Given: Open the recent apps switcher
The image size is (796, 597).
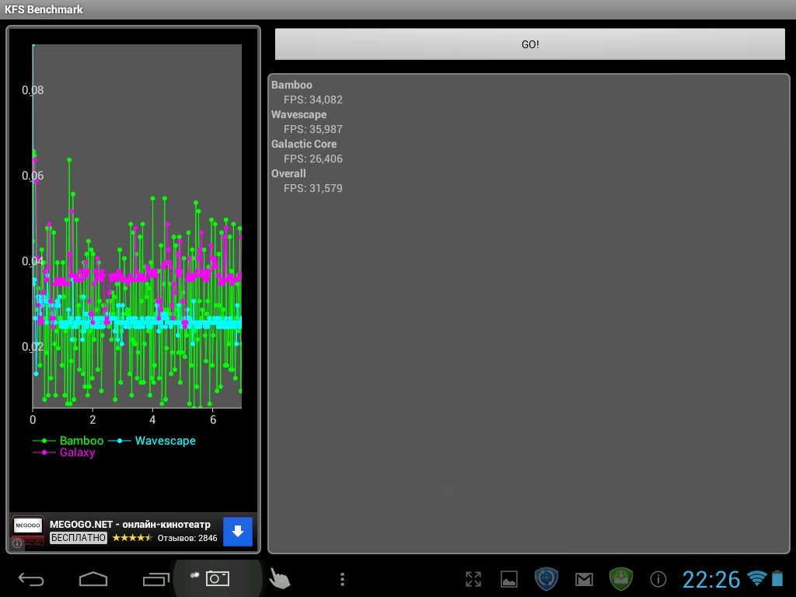Looking at the screenshot, I should point(156,579).
